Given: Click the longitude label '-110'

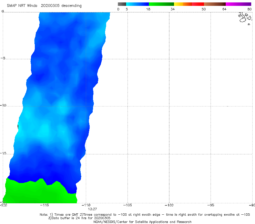Looking at the screenshot, I should [86, 205].
